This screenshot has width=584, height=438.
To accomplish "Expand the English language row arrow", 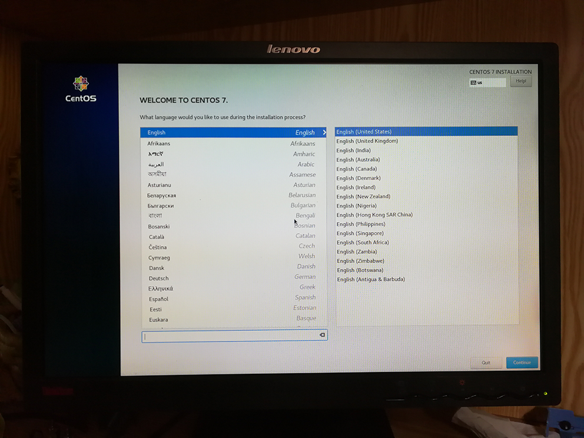I will point(324,132).
